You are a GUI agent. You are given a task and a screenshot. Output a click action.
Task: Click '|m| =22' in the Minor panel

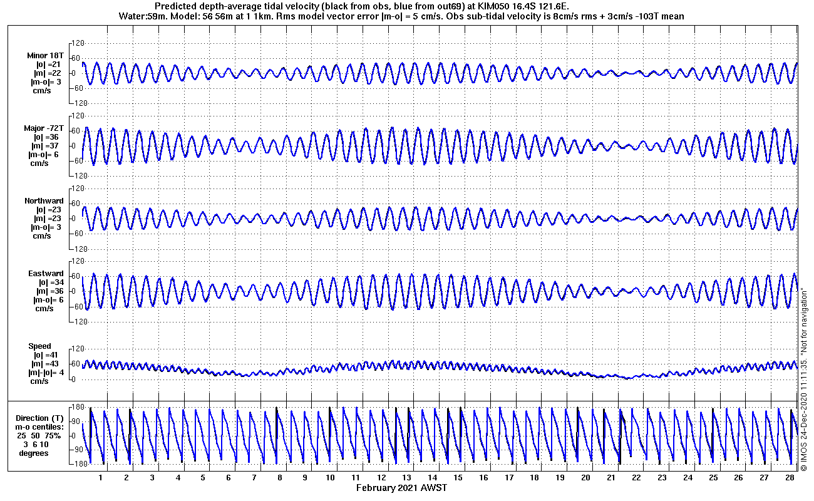(48, 73)
